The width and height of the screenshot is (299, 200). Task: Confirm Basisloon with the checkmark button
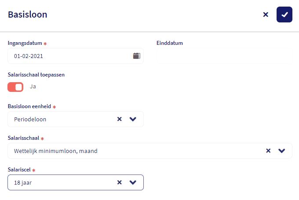point(284,15)
